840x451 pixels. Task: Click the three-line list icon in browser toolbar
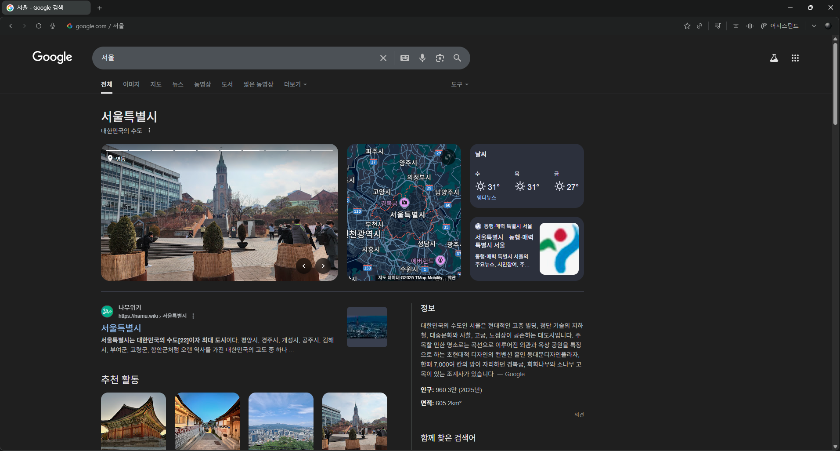coord(736,26)
